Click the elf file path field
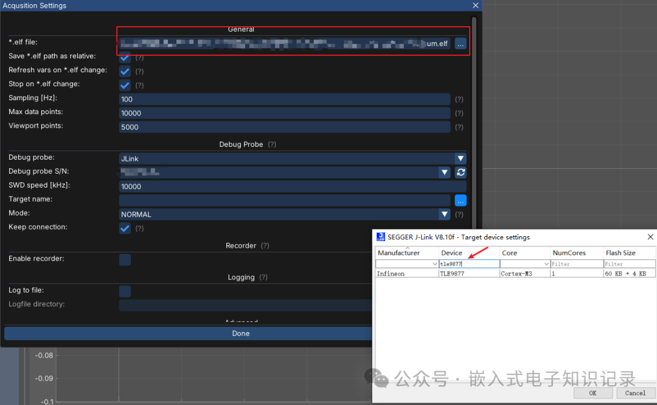The height and width of the screenshot is (405, 657). pyautogui.click(x=285, y=44)
